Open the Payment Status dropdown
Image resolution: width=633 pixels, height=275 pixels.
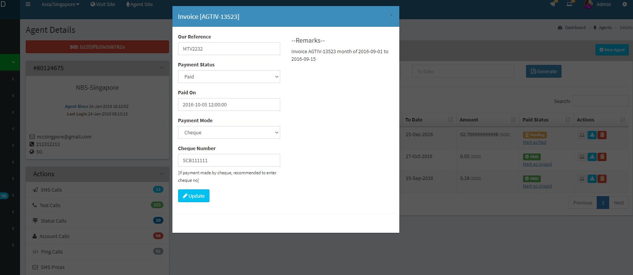tap(229, 77)
